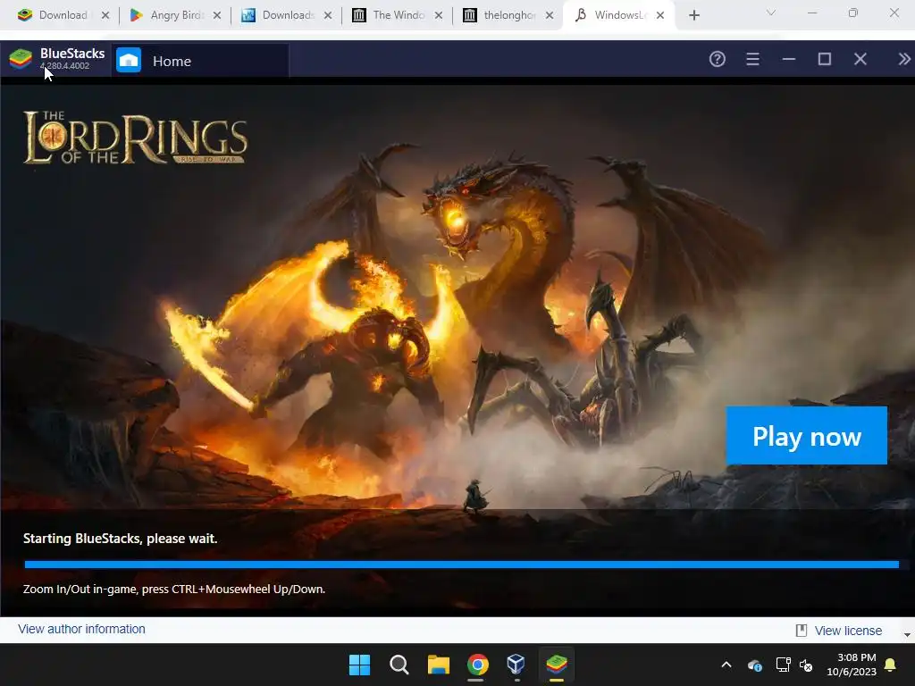
Task: Select the Home tab in BlueStacks
Action: coord(199,61)
